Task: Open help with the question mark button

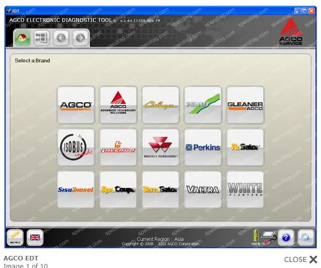Action: click(x=286, y=237)
